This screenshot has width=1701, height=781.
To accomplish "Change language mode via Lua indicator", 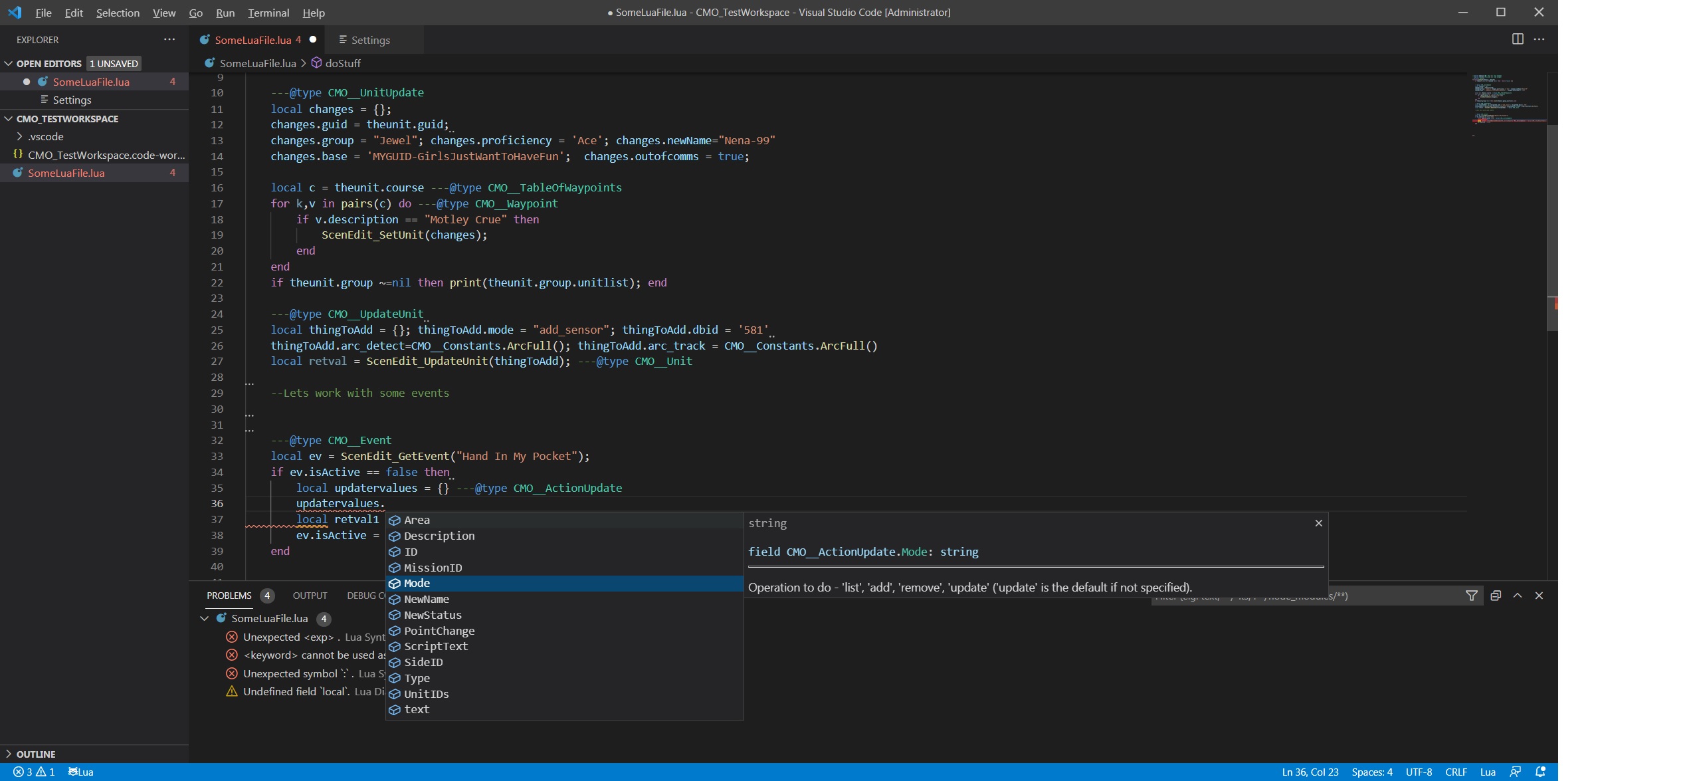I will point(1488,772).
